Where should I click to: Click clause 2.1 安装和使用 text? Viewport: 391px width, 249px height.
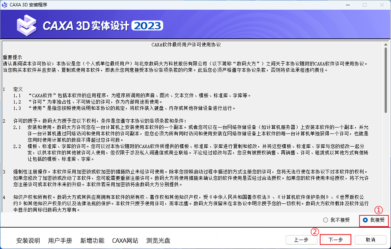(191, 133)
